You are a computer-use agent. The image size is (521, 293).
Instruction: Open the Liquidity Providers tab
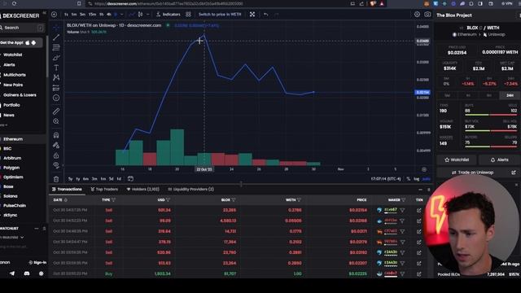(191, 189)
